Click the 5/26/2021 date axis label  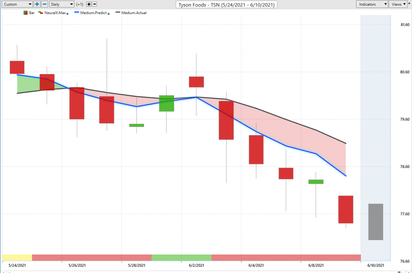point(77,265)
